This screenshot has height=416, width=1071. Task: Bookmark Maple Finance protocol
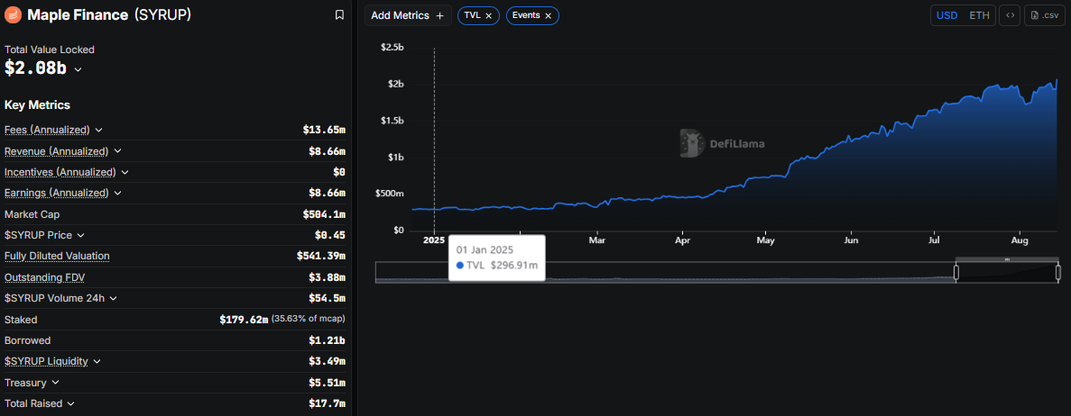point(339,15)
